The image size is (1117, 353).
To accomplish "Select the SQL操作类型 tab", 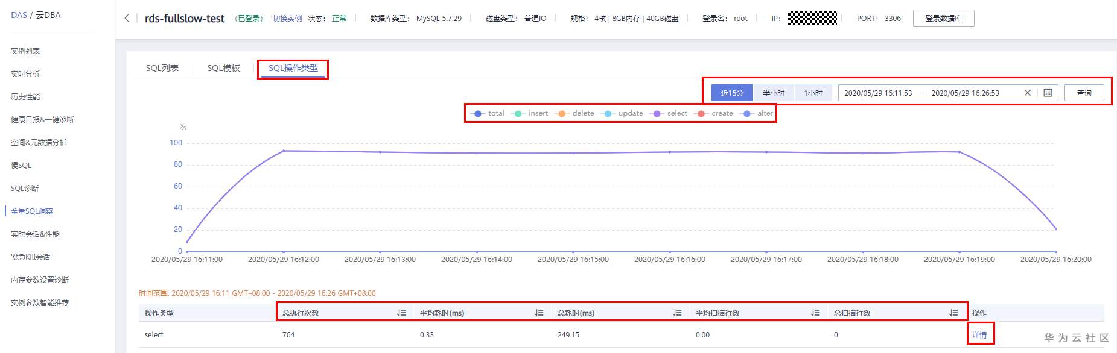I will pos(293,68).
